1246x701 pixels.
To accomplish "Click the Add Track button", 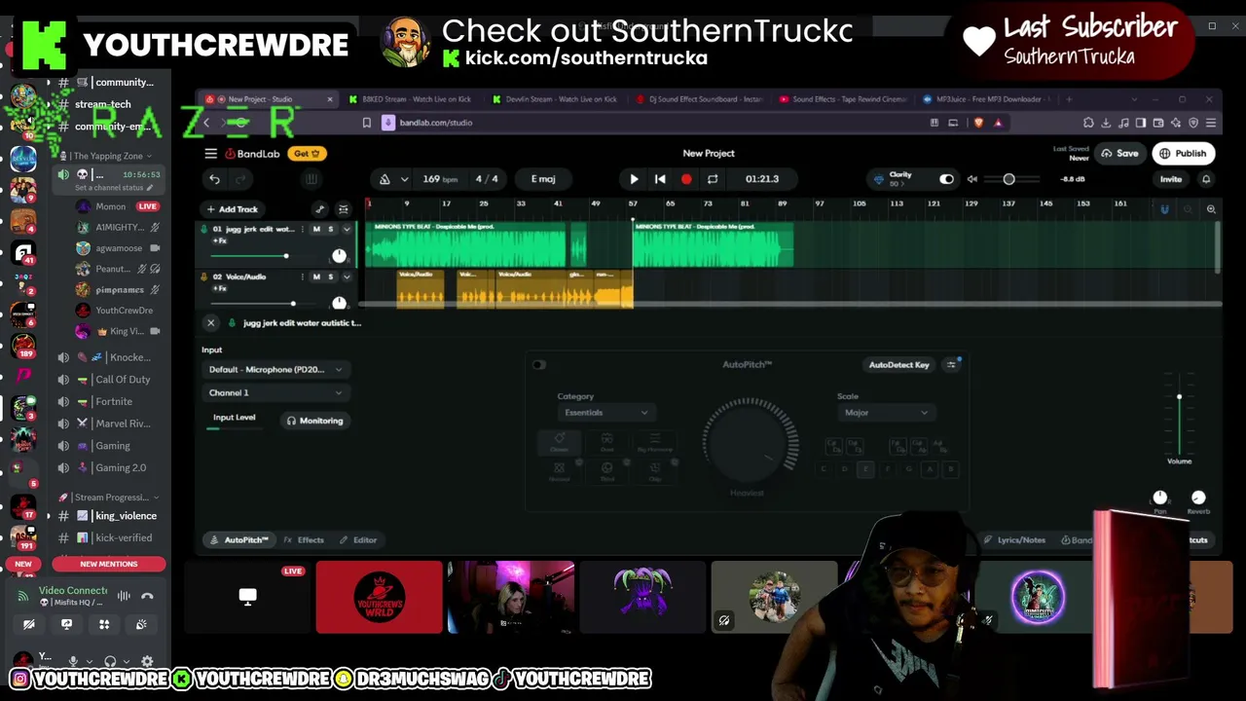I will (x=232, y=209).
